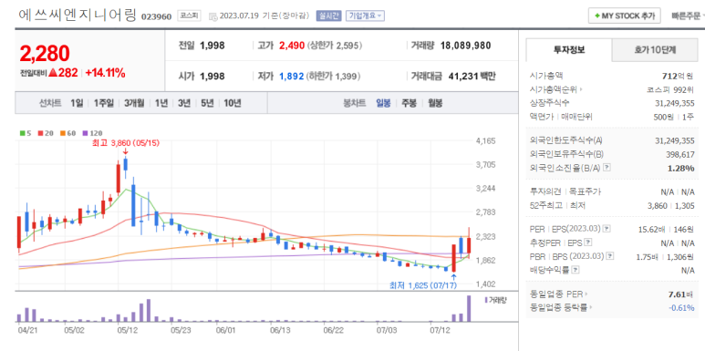Click the calendar icon before 2023.07.19

point(213,16)
